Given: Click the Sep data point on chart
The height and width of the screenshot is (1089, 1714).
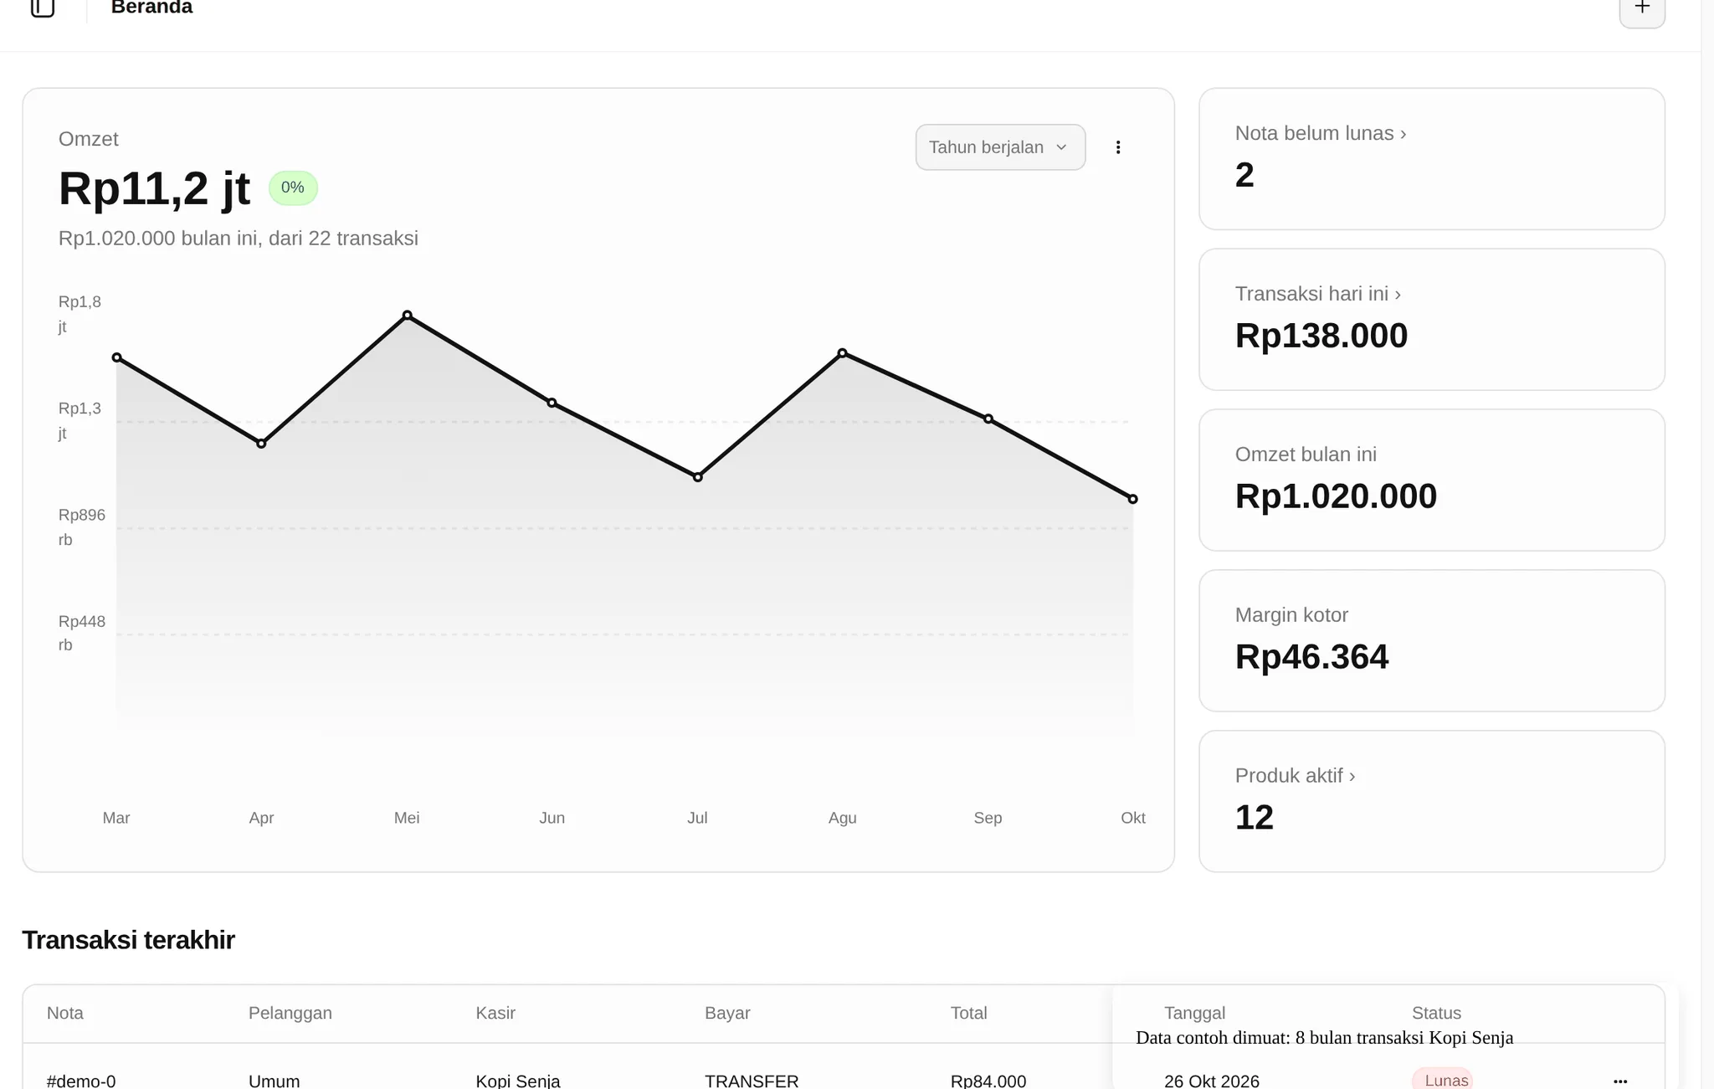Looking at the screenshot, I should [x=988, y=419].
